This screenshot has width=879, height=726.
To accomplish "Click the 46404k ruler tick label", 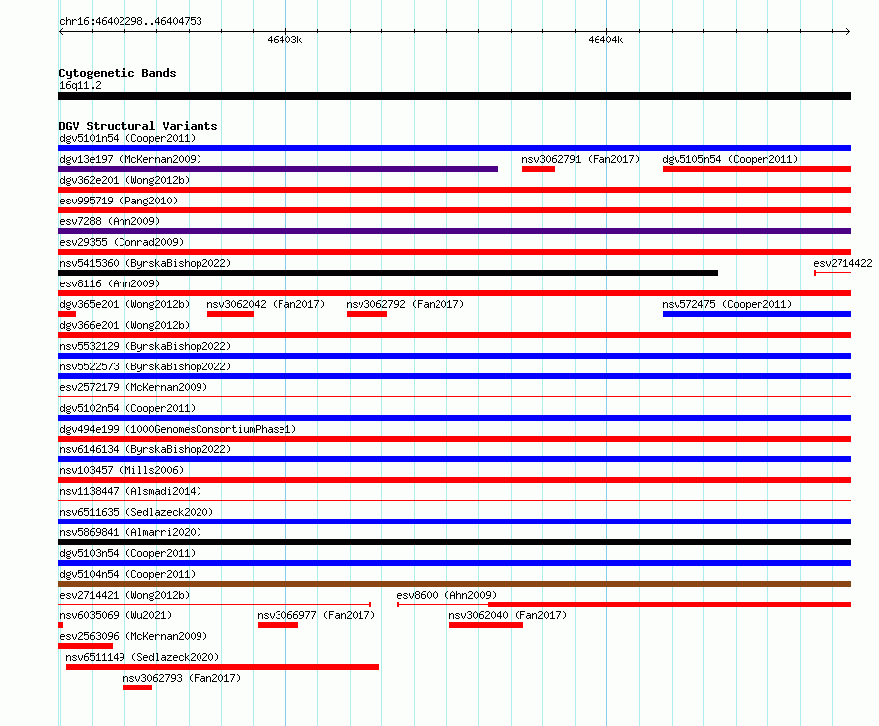I will tap(605, 40).
